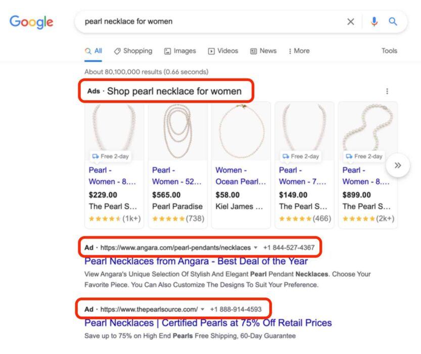This screenshot has height=354, width=421.
Task: Click inside the search input field
Action: click(202, 22)
